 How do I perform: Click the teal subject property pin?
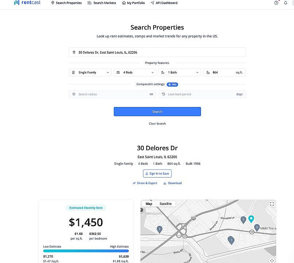point(251,219)
